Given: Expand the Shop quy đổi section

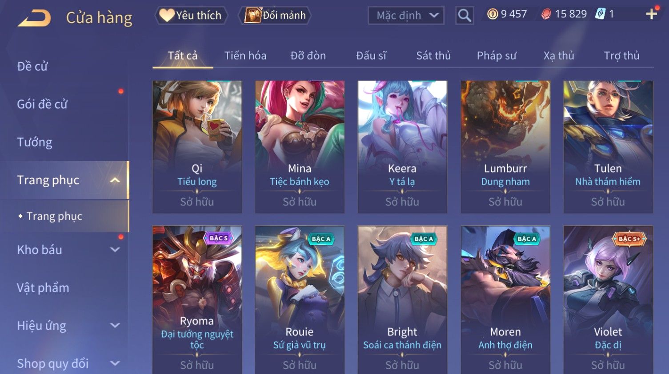Looking at the screenshot, I should click(115, 364).
